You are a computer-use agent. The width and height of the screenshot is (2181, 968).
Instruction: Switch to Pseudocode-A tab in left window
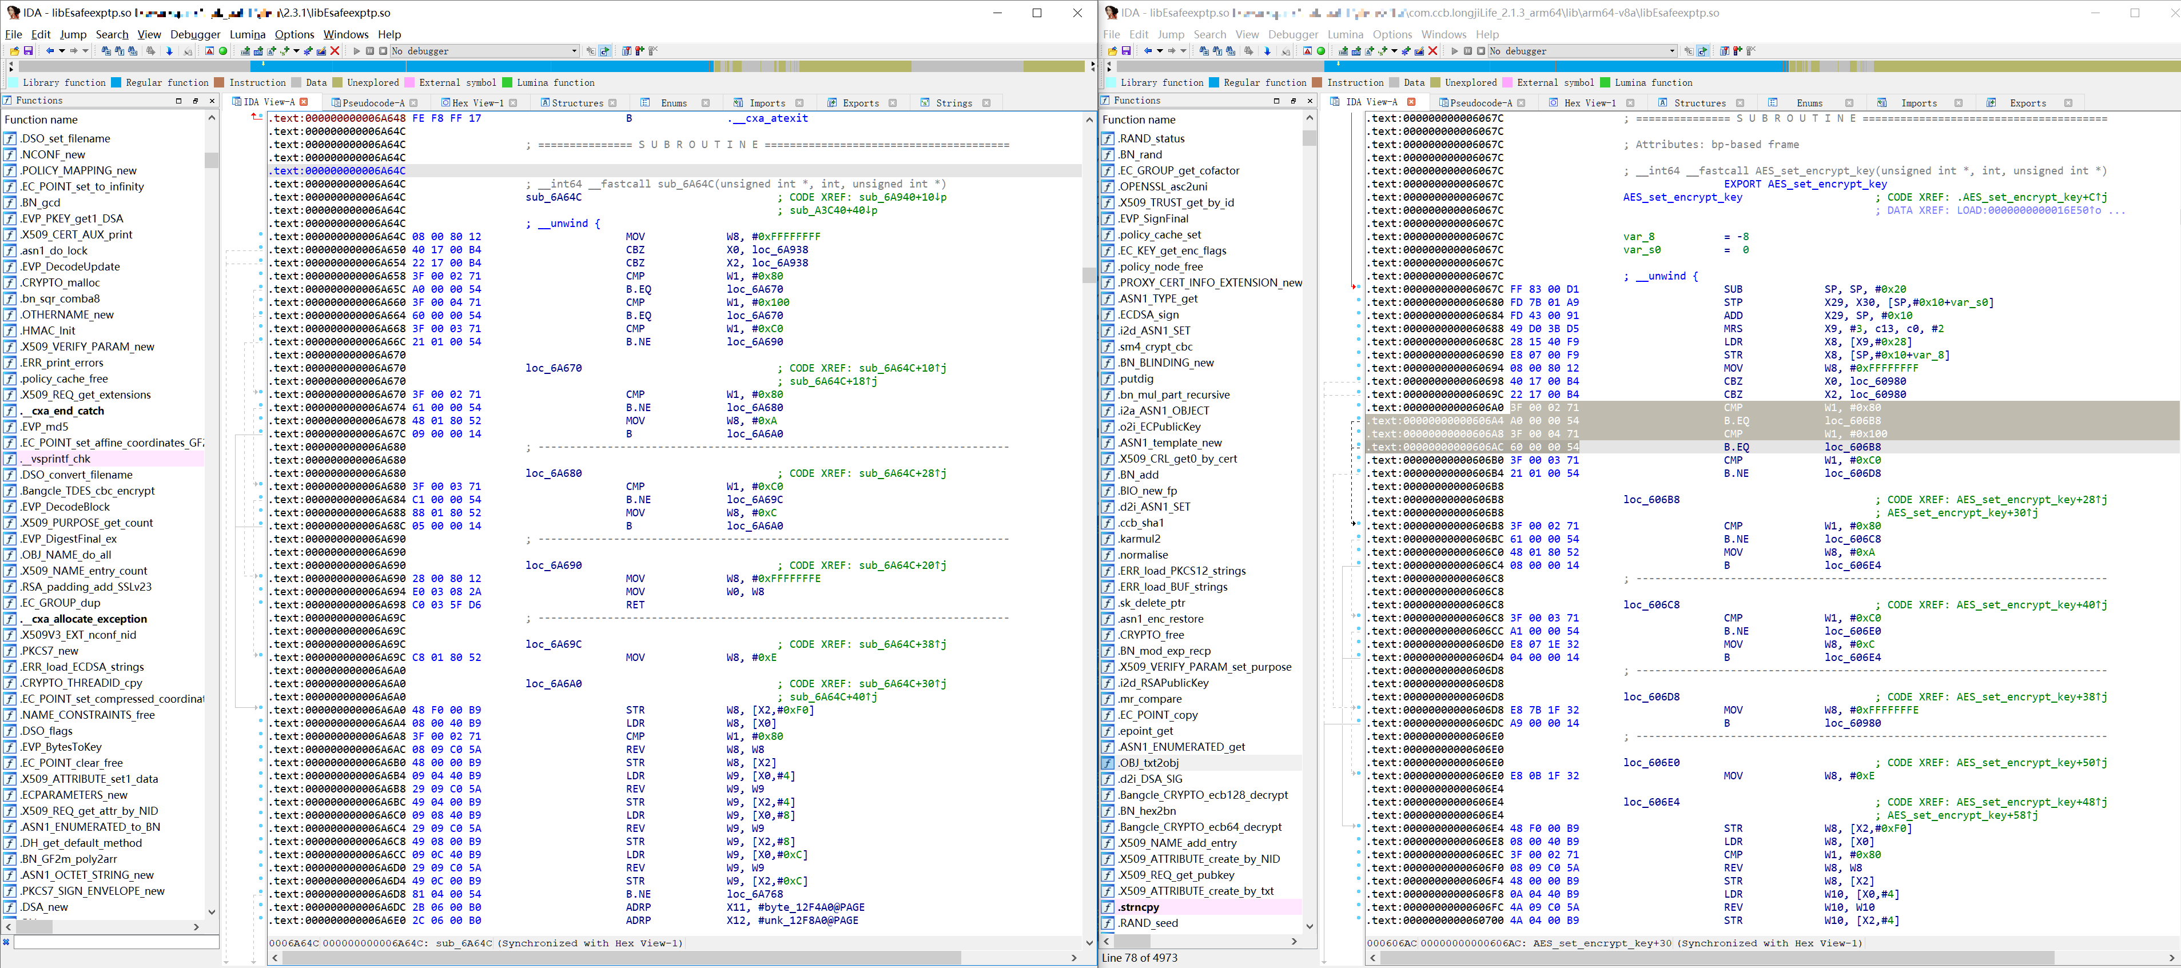[372, 102]
